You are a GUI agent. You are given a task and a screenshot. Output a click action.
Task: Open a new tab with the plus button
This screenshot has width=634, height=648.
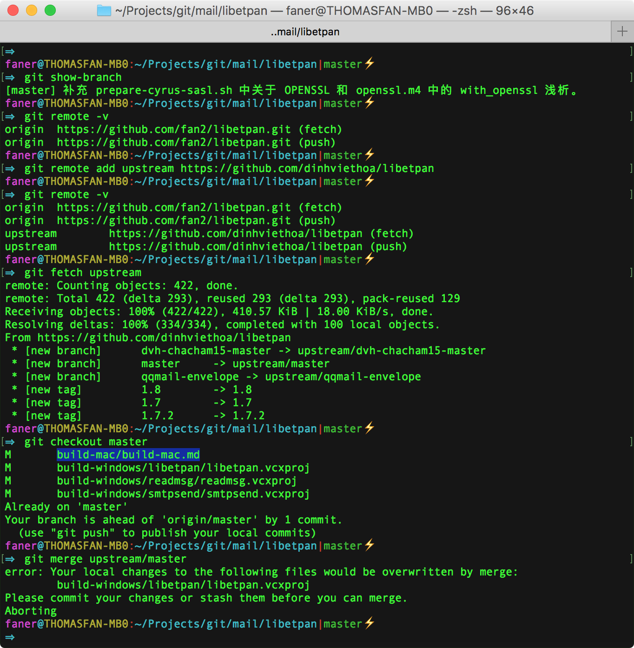622,31
